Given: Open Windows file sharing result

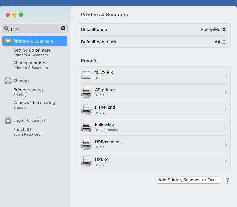Looking at the screenshot, I should point(34,105).
